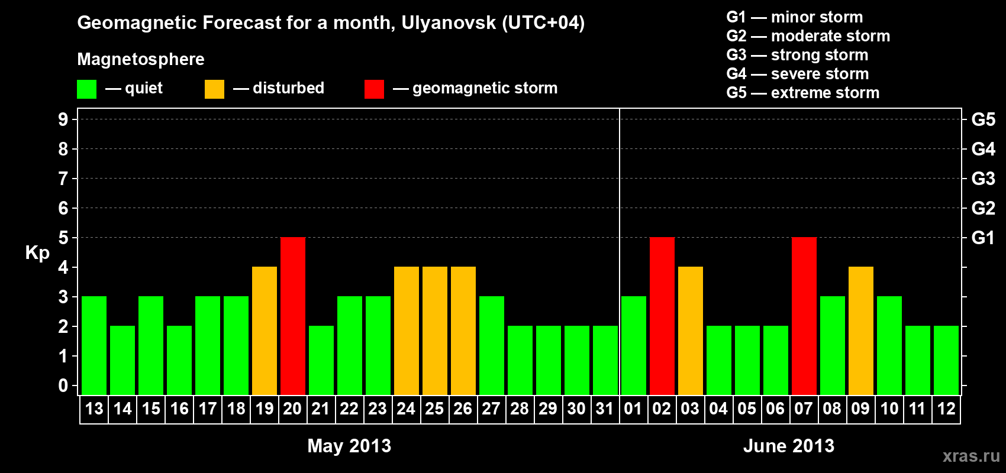Click the green bar for June 01

click(634, 345)
